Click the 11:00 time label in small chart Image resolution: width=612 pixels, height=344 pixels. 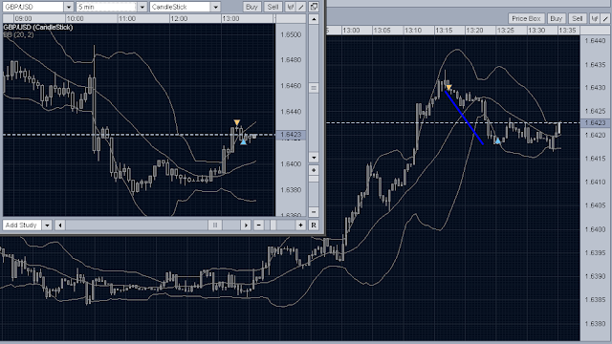(127, 18)
